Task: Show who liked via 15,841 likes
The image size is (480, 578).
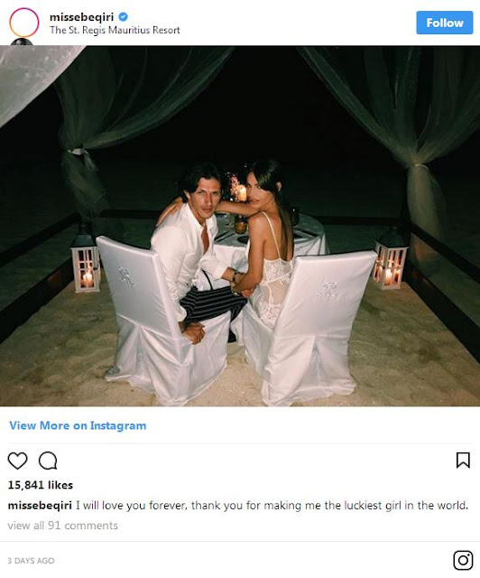Action: (41, 485)
